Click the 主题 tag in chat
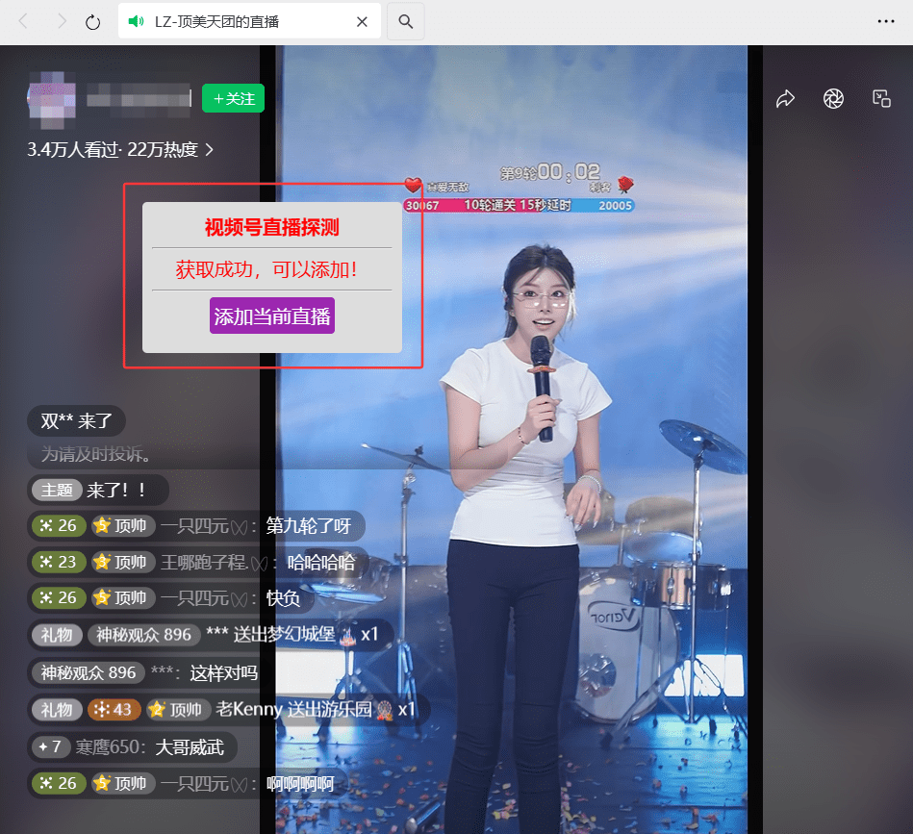This screenshot has width=913, height=834. point(57,490)
